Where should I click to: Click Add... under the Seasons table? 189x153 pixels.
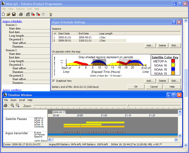[x=150, y=45]
